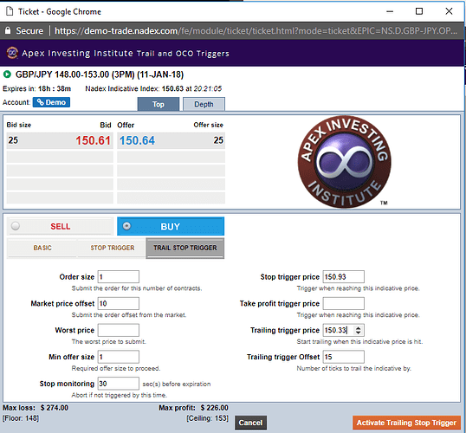This screenshot has width=466, height=433.
Task: Click the Take profit trigger price field
Action: (344, 303)
